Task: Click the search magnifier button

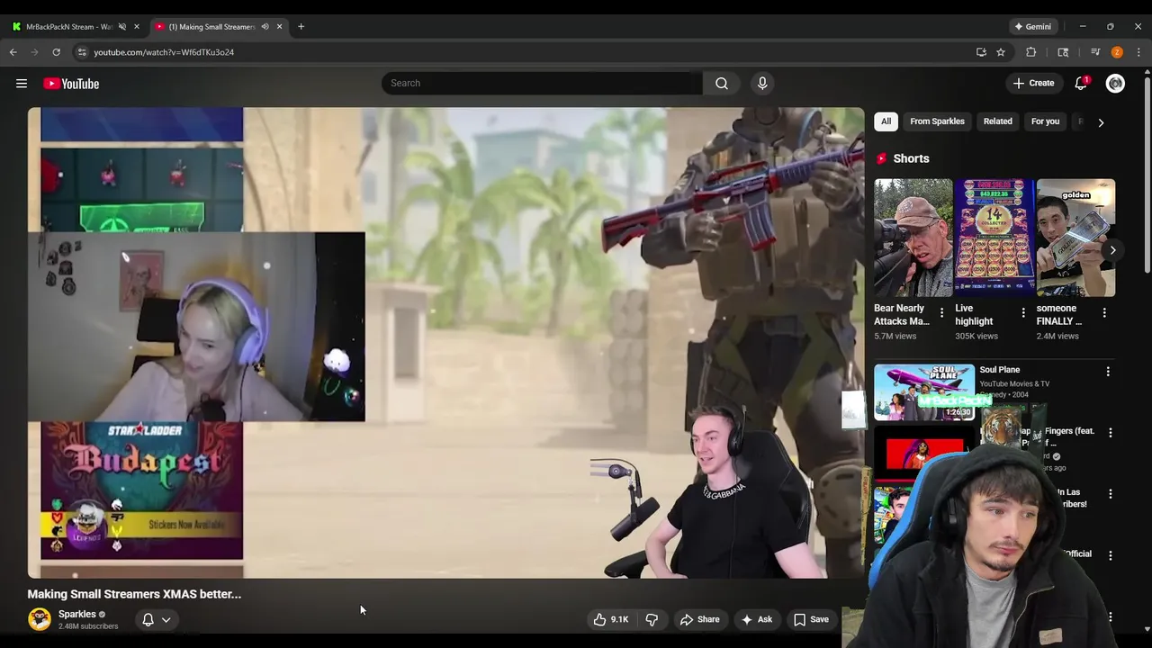Action: tap(722, 84)
